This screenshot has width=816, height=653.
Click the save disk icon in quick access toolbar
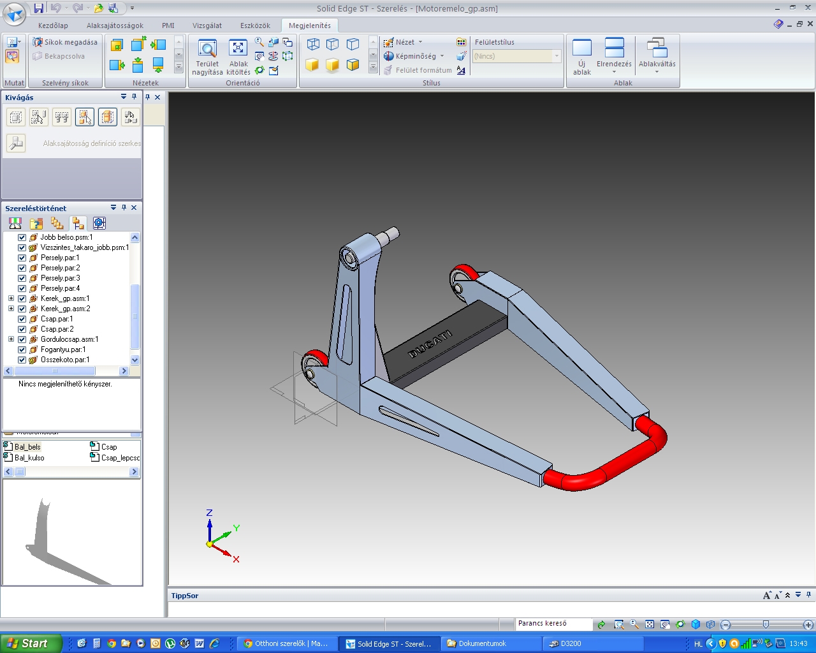coord(39,8)
